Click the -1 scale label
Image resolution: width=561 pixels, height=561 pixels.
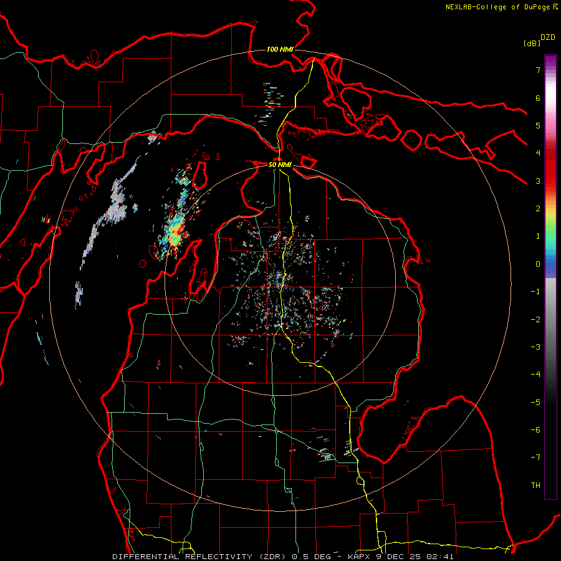point(535,292)
